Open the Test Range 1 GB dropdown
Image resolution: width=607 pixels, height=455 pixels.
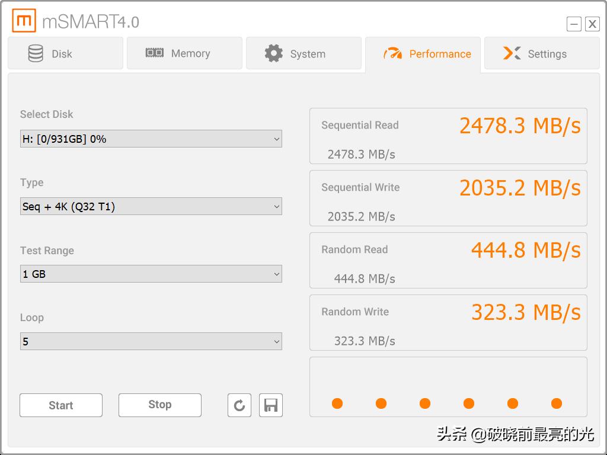pyautogui.click(x=151, y=274)
